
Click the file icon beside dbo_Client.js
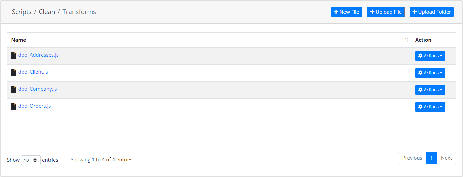tap(14, 72)
